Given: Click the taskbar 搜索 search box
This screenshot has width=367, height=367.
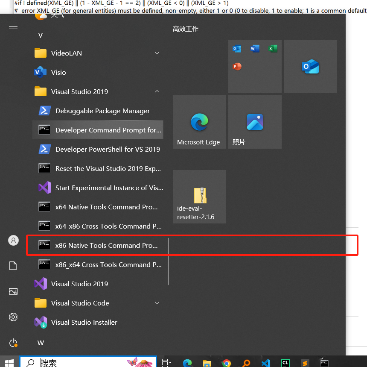Looking at the screenshot, I should tap(88, 362).
